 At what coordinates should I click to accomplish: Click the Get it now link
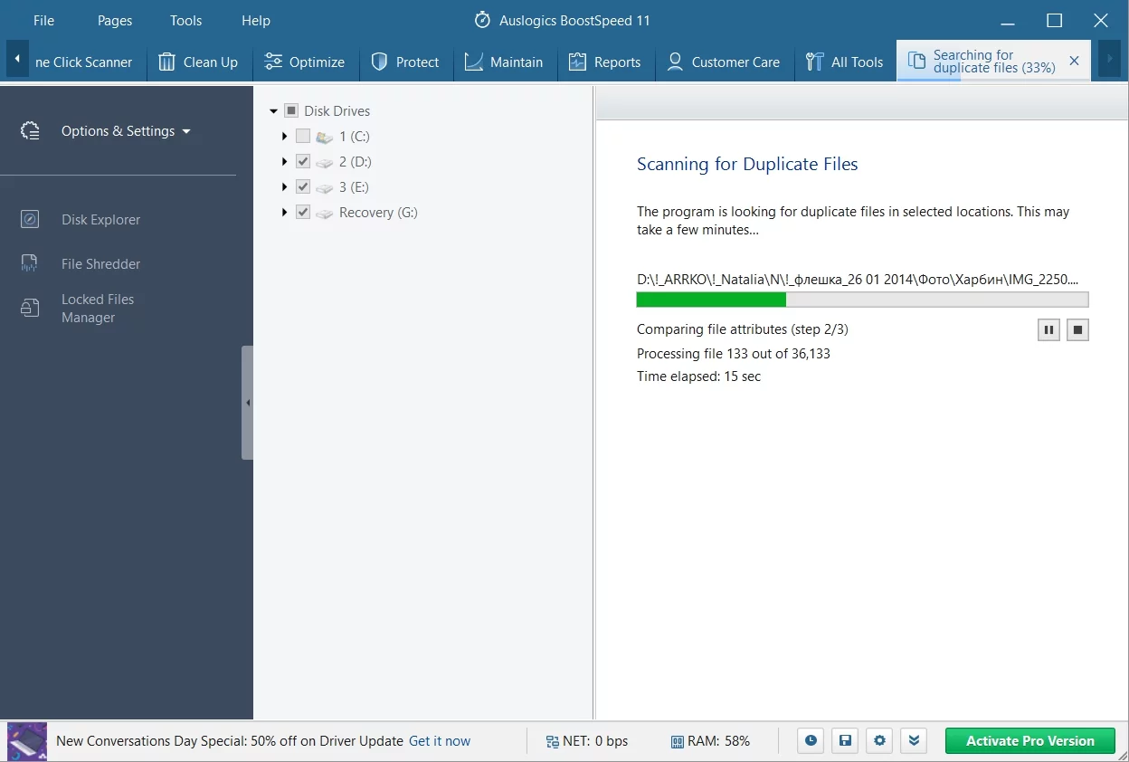(440, 741)
